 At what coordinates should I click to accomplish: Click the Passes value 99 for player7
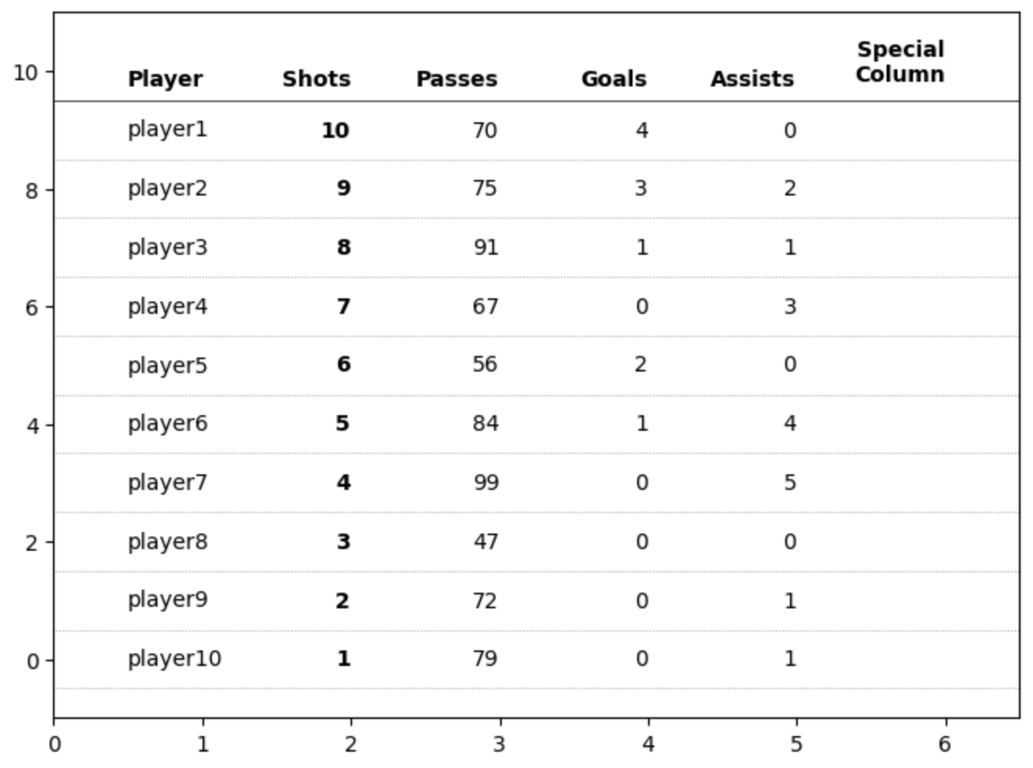coord(485,483)
